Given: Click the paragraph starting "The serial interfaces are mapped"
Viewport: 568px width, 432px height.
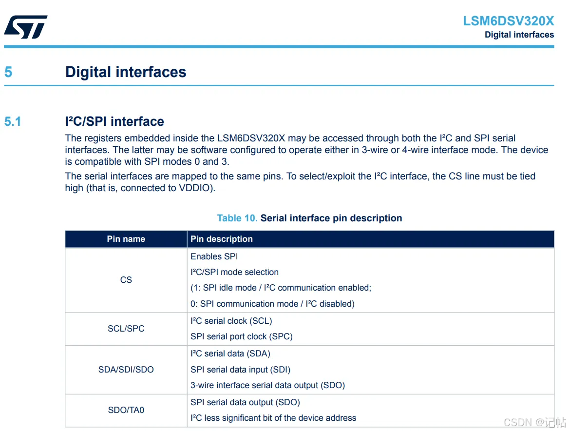Looking at the screenshot, I should click(300, 182).
